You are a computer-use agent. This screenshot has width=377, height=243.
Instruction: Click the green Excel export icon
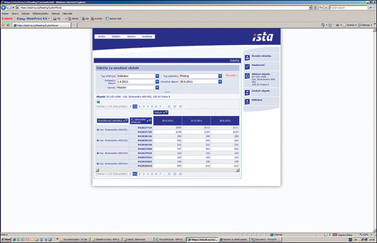point(98,102)
